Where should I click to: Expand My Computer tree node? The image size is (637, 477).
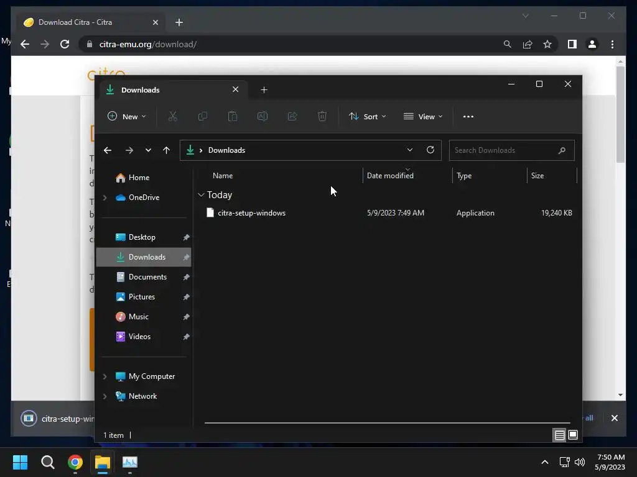point(105,376)
